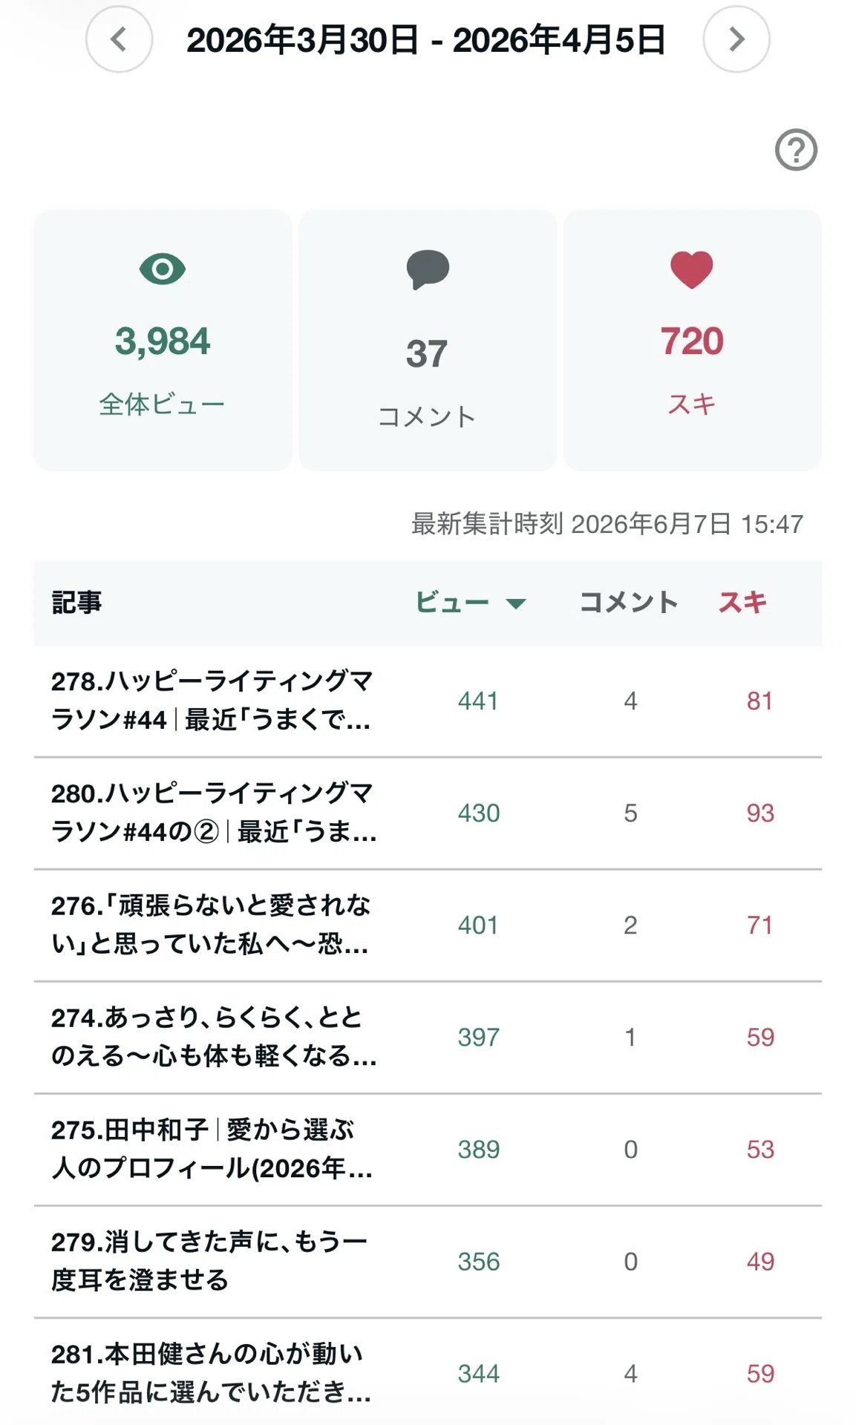The image size is (856, 1425).
Task: Open the help question mark icon
Action: coord(796,150)
